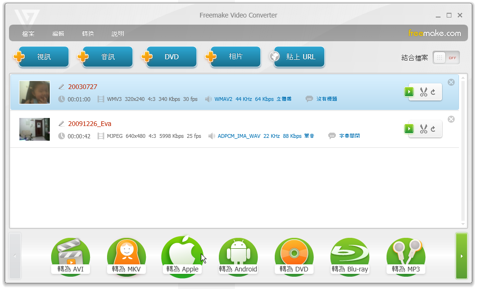Click the scrollbar down arrow
477x289 pixels.
(463, 224)
